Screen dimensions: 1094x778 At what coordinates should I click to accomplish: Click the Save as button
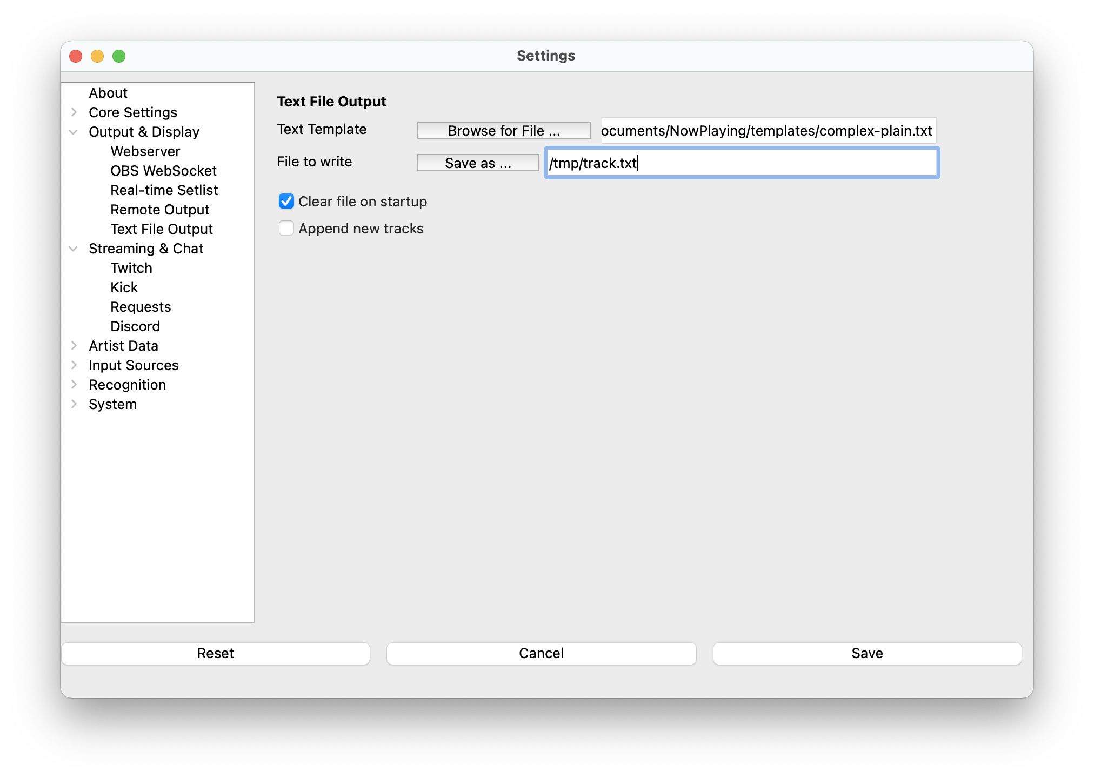478,163
